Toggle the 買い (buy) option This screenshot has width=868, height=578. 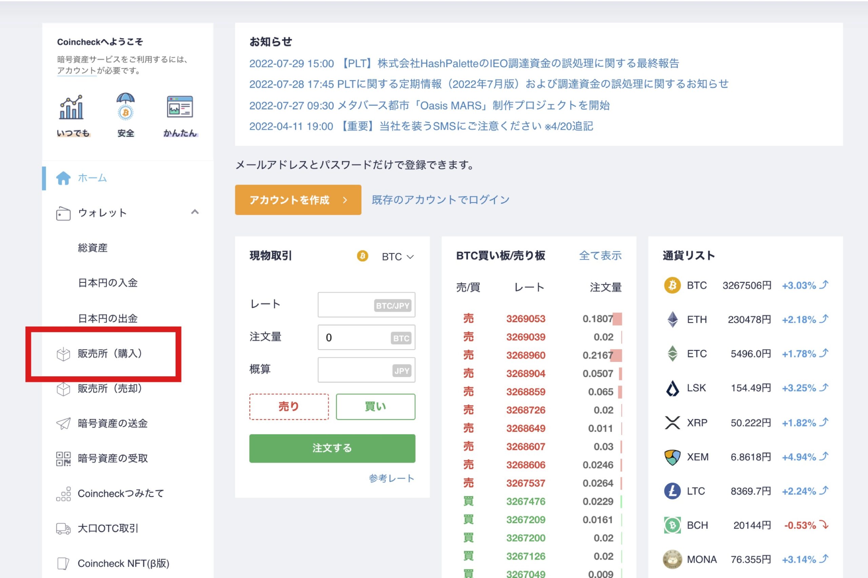coord(376,407)
